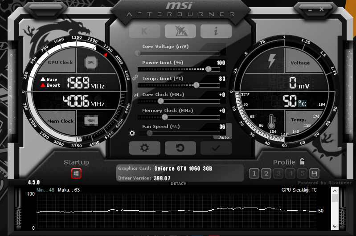The image size is (356, 236).
Task: Click the Temp. Limit slider handle
Action: [196, 85]
